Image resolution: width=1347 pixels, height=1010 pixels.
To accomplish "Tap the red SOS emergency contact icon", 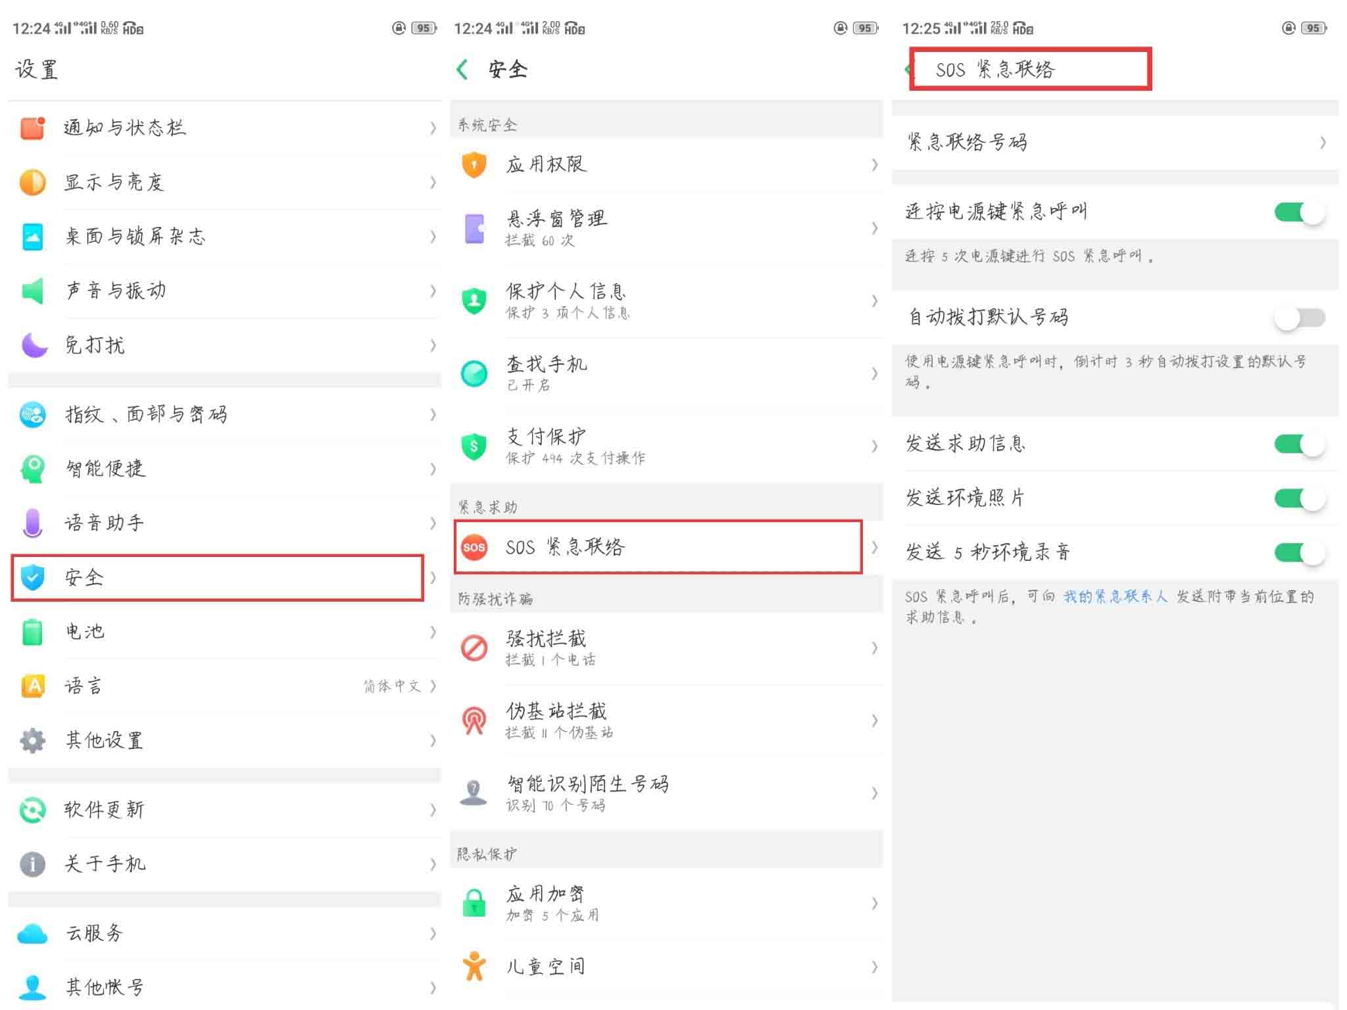I will coord(474,547).
